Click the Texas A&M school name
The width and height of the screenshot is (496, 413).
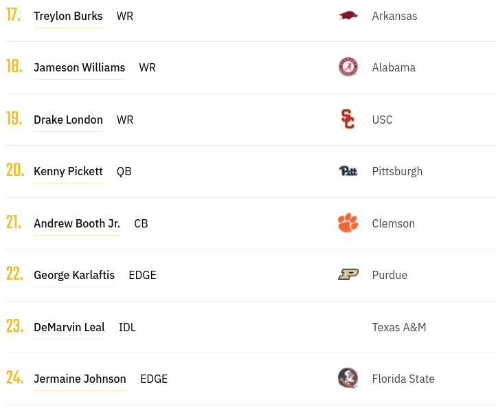point(399,327)
